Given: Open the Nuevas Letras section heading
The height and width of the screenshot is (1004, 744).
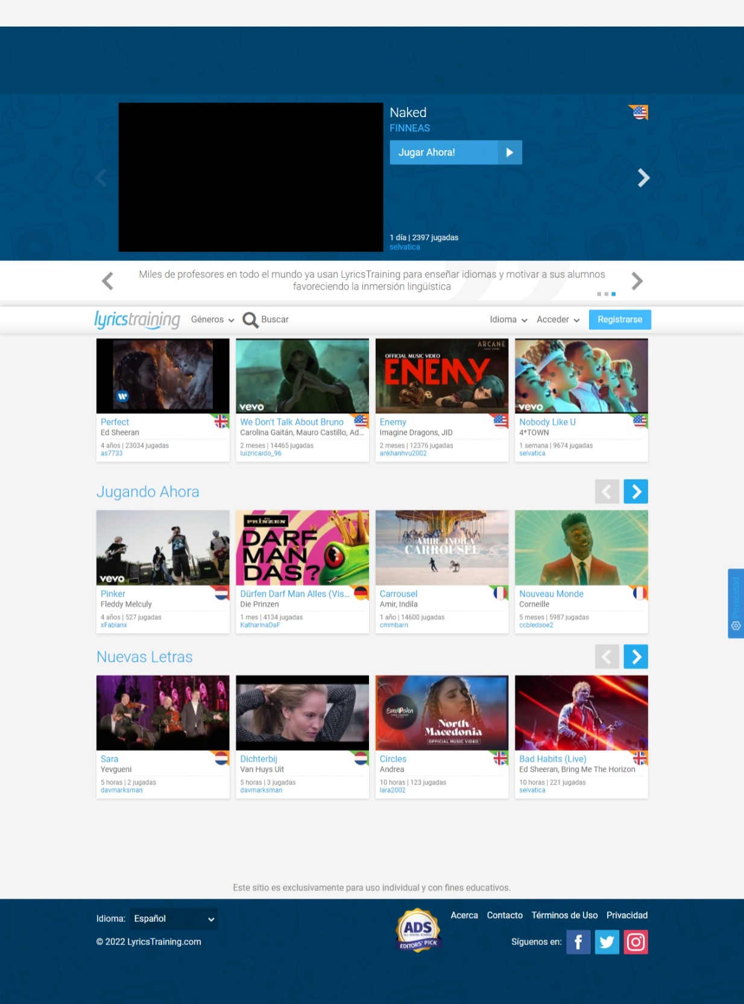Looking at the screenshot, I should tap(145, 657).
